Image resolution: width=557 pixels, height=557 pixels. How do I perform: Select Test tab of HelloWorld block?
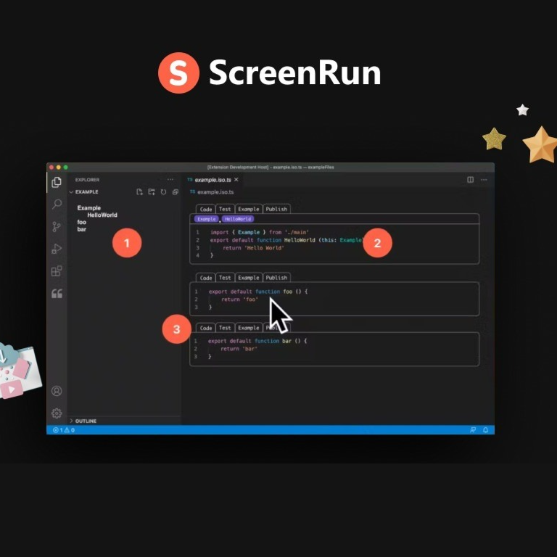click(225, 209)
